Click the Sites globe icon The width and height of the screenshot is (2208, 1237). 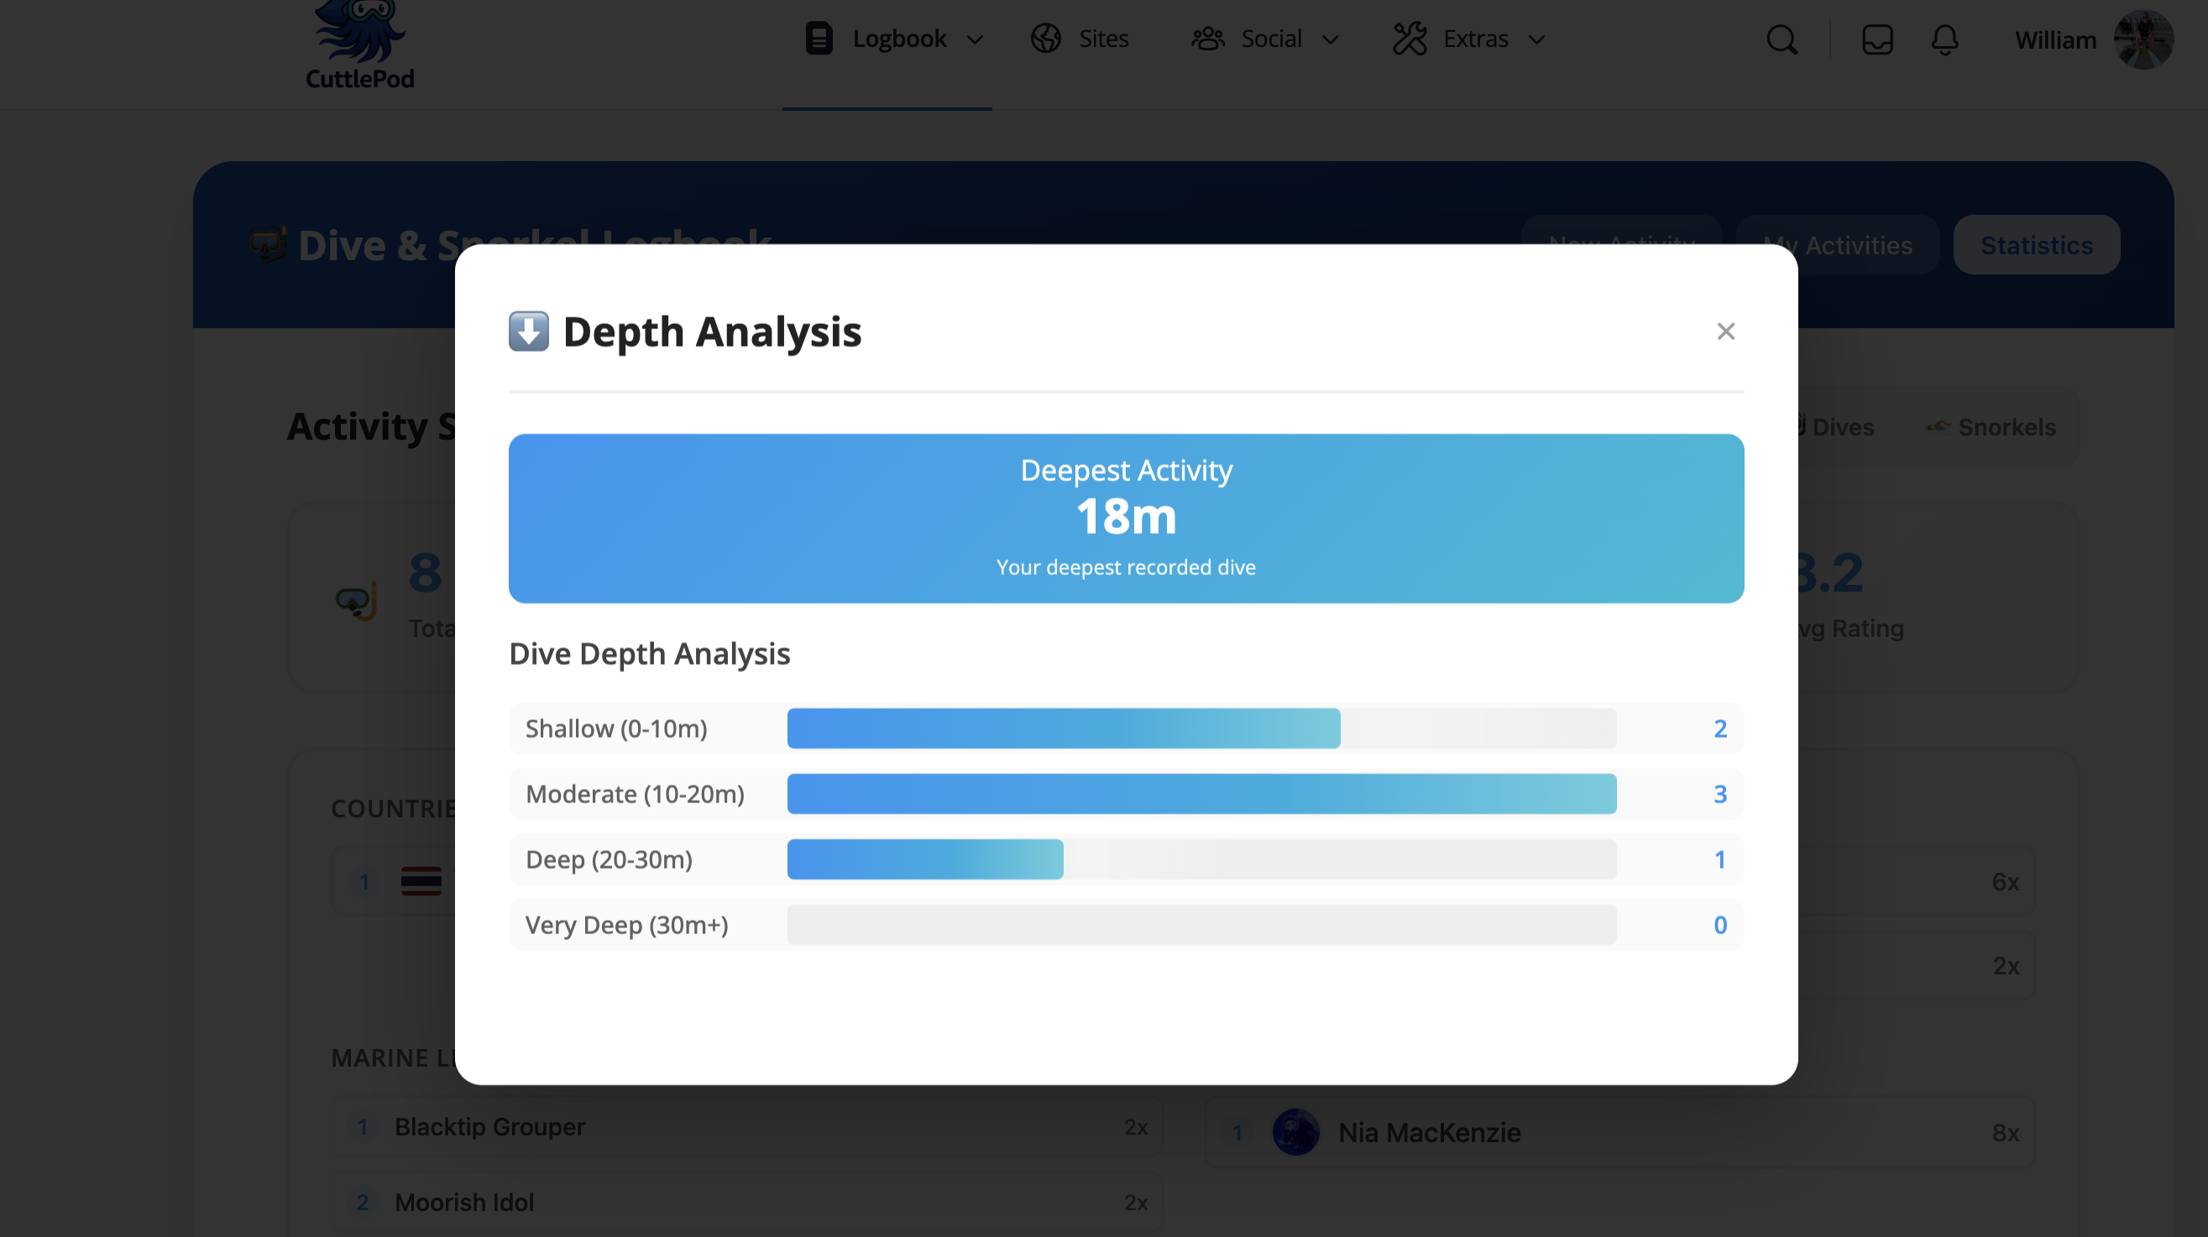[x=1046, y=39]
